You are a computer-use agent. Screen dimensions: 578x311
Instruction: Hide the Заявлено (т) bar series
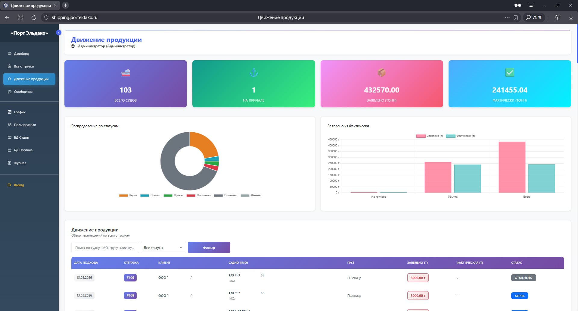click(x=430, y=136)
